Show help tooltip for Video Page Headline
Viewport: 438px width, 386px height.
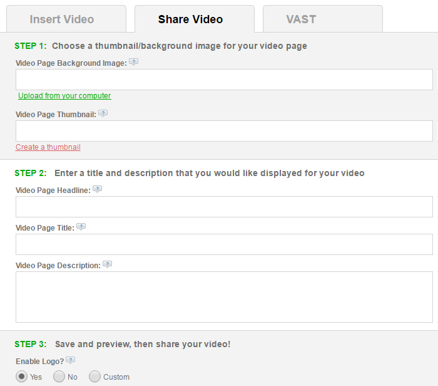tap(97, 189)
